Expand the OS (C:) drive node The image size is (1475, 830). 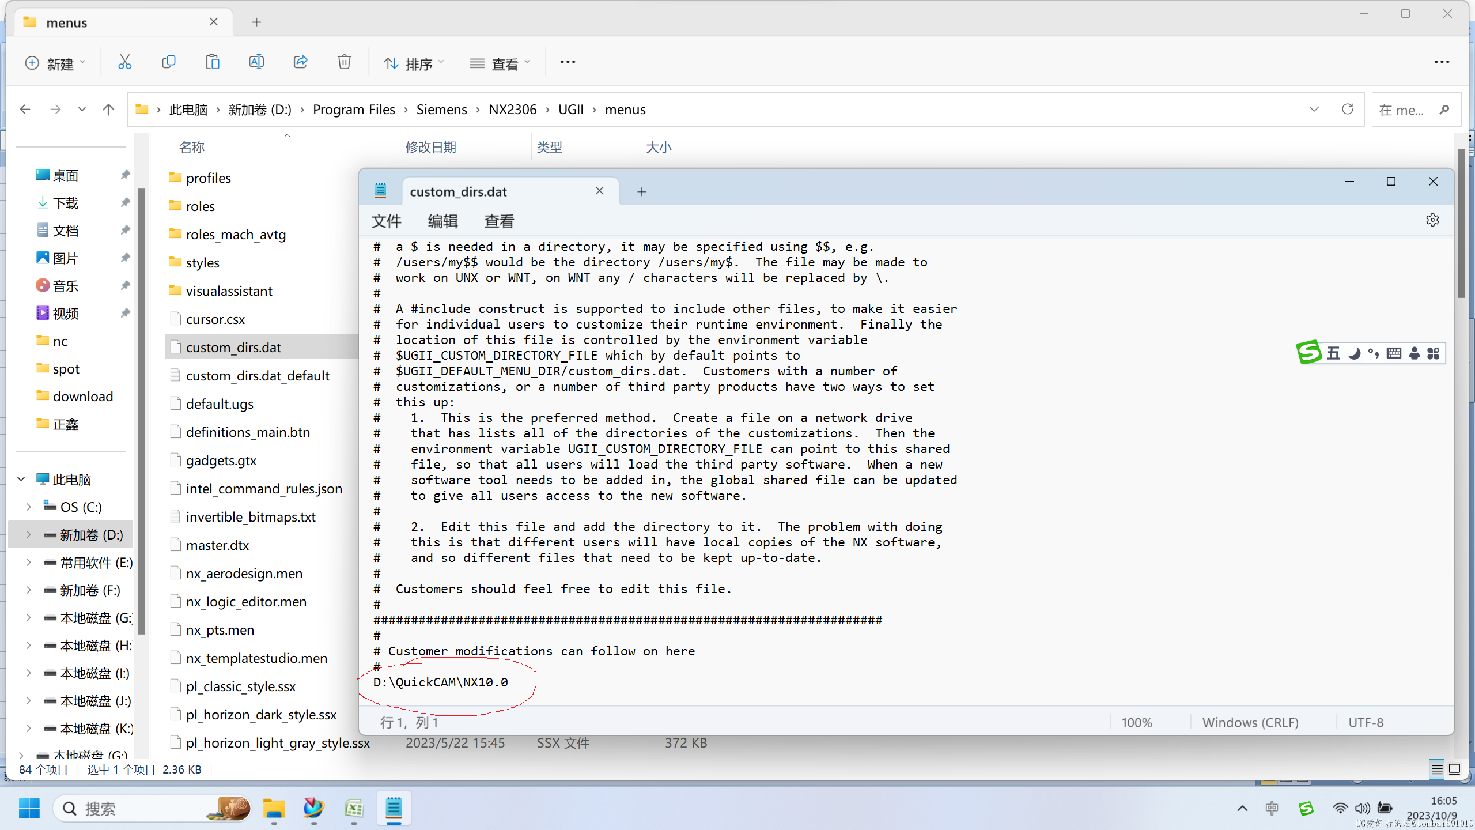tap(29, 507)
